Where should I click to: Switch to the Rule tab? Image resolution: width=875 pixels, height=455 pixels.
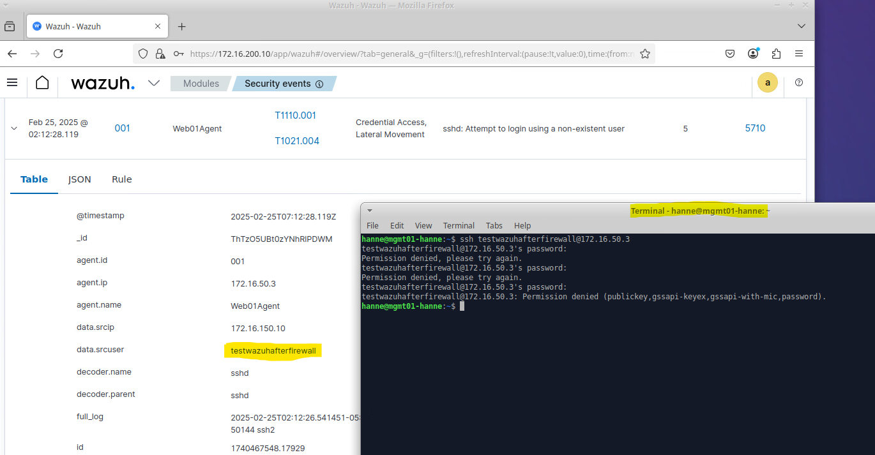pyautogui.click(x=121, y=179)
